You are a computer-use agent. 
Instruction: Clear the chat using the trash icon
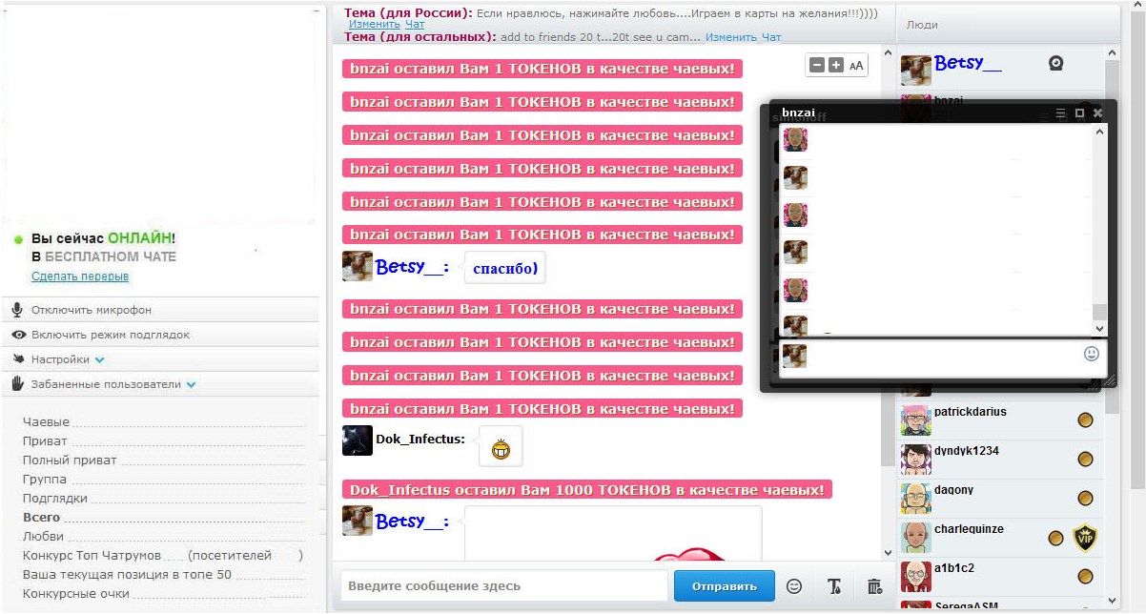point(874,586)
